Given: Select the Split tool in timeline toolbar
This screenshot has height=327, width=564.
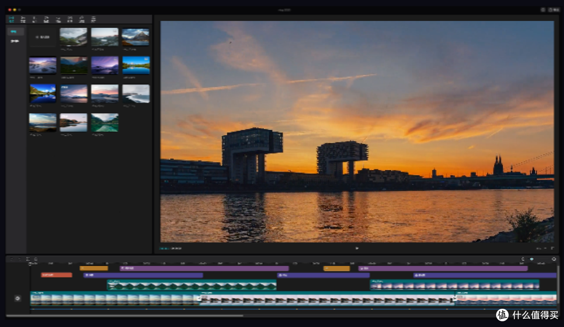Looking at the screenshot, I should click(28, 259).
